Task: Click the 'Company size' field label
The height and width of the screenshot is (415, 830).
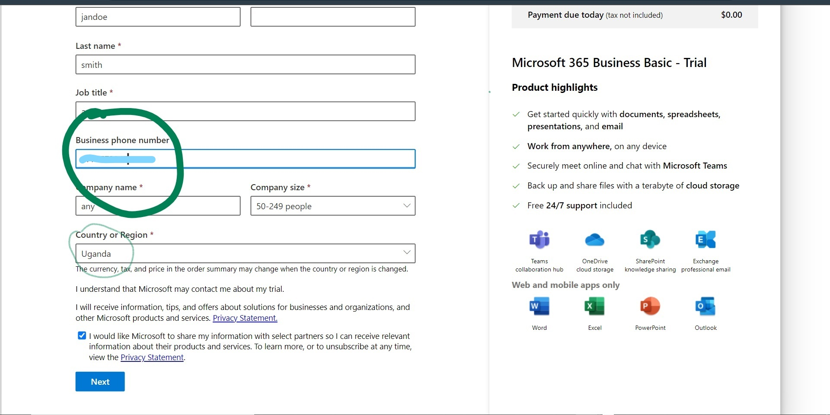Action: 277,187
